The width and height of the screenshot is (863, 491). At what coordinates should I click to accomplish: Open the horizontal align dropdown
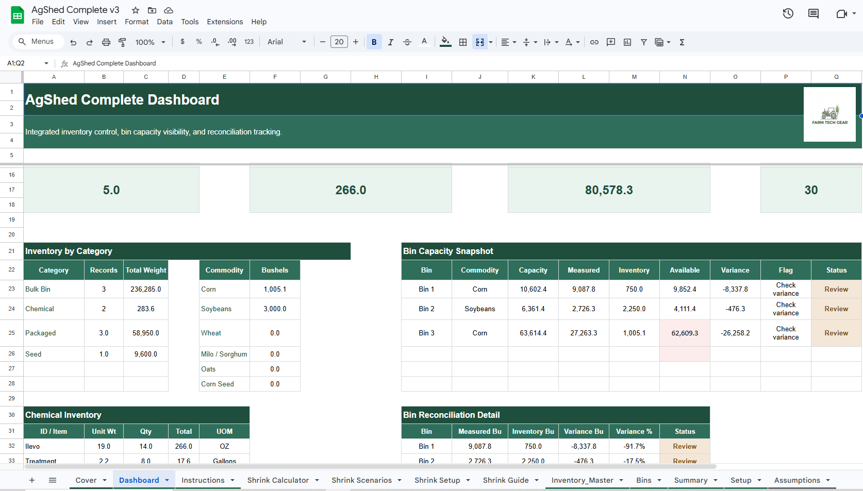[508, 42]
